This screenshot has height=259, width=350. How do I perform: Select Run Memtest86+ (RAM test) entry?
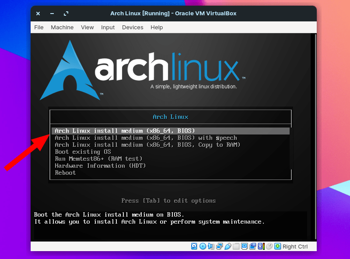coord(93,159)
